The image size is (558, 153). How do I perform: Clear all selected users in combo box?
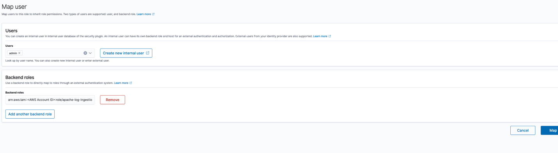point(85,53)
